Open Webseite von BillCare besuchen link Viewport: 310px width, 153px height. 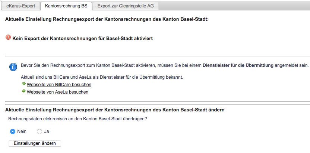[59, 85]
